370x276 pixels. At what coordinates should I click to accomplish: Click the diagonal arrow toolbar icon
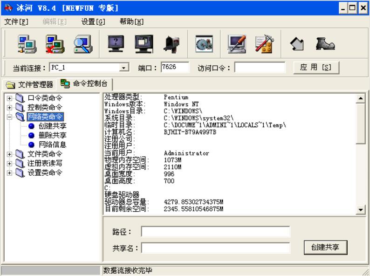click(297, 44)
